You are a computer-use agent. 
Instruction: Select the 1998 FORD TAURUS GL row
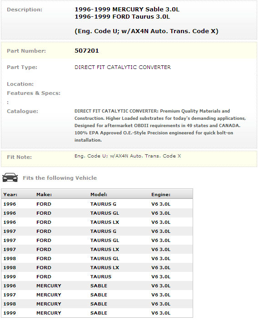coord(97,258)
